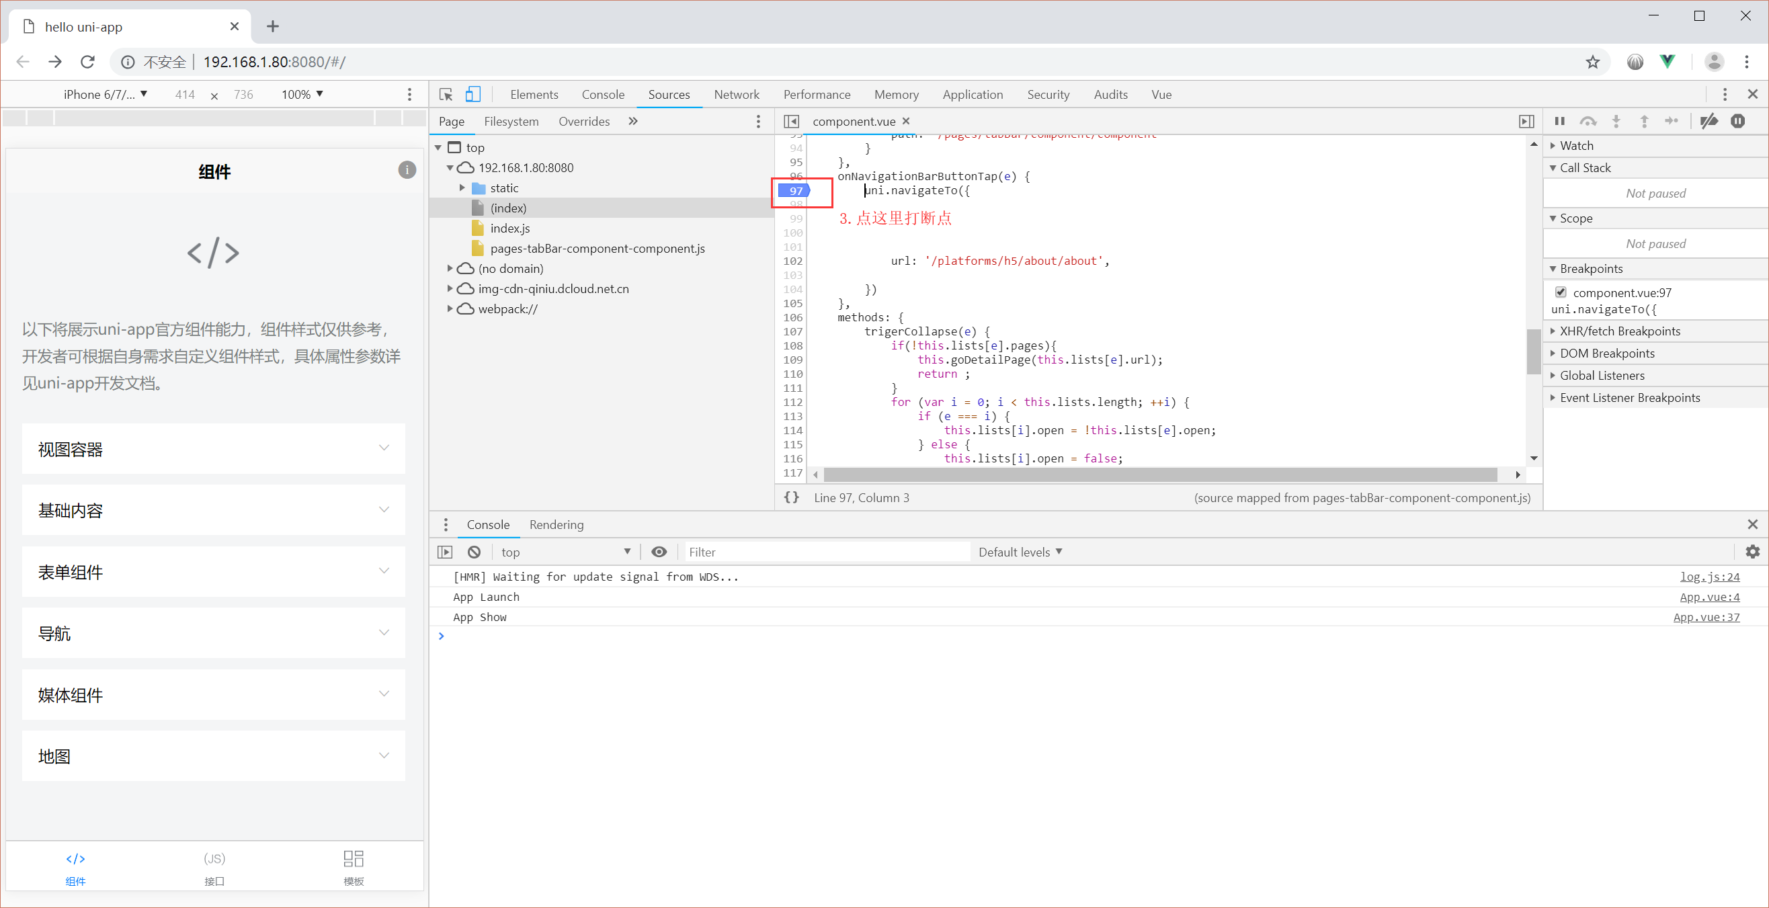Open the App.vue:37 source link

tap(1706, 617)
